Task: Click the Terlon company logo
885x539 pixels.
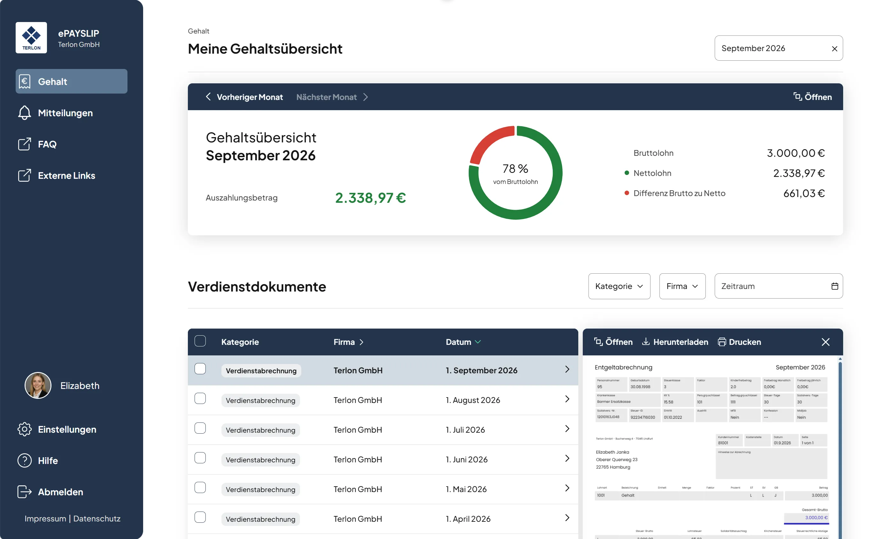Action: click(31, 38)
